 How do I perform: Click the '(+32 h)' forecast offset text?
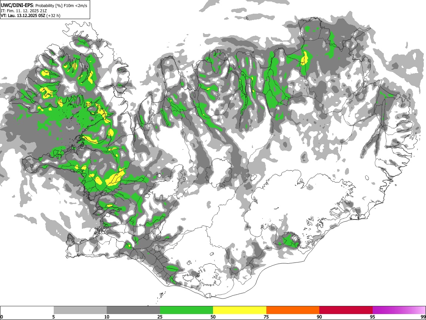pos(53,16)
